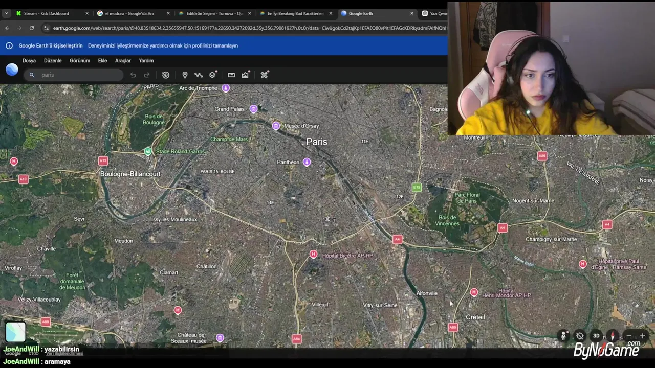The height and width of the screenshot is (368, 655).
Task: Toggle the 3D view button
Action: 596,336
